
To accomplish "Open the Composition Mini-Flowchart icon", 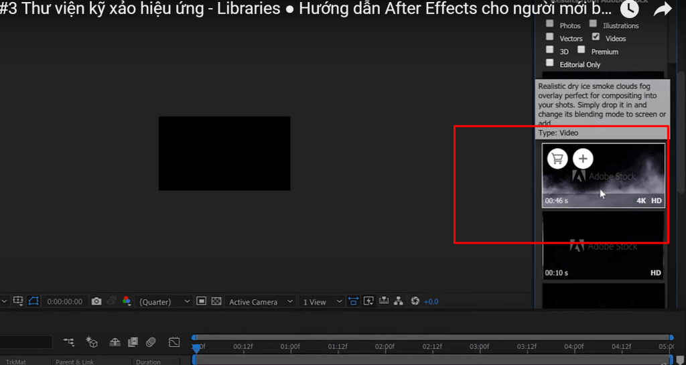I will [69, 342].
